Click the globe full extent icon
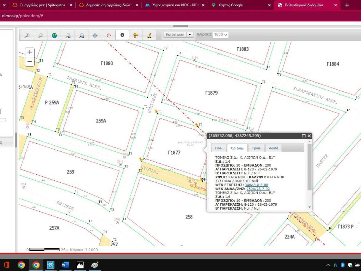The height and width of the screenshot is (271, 361). 54,35
